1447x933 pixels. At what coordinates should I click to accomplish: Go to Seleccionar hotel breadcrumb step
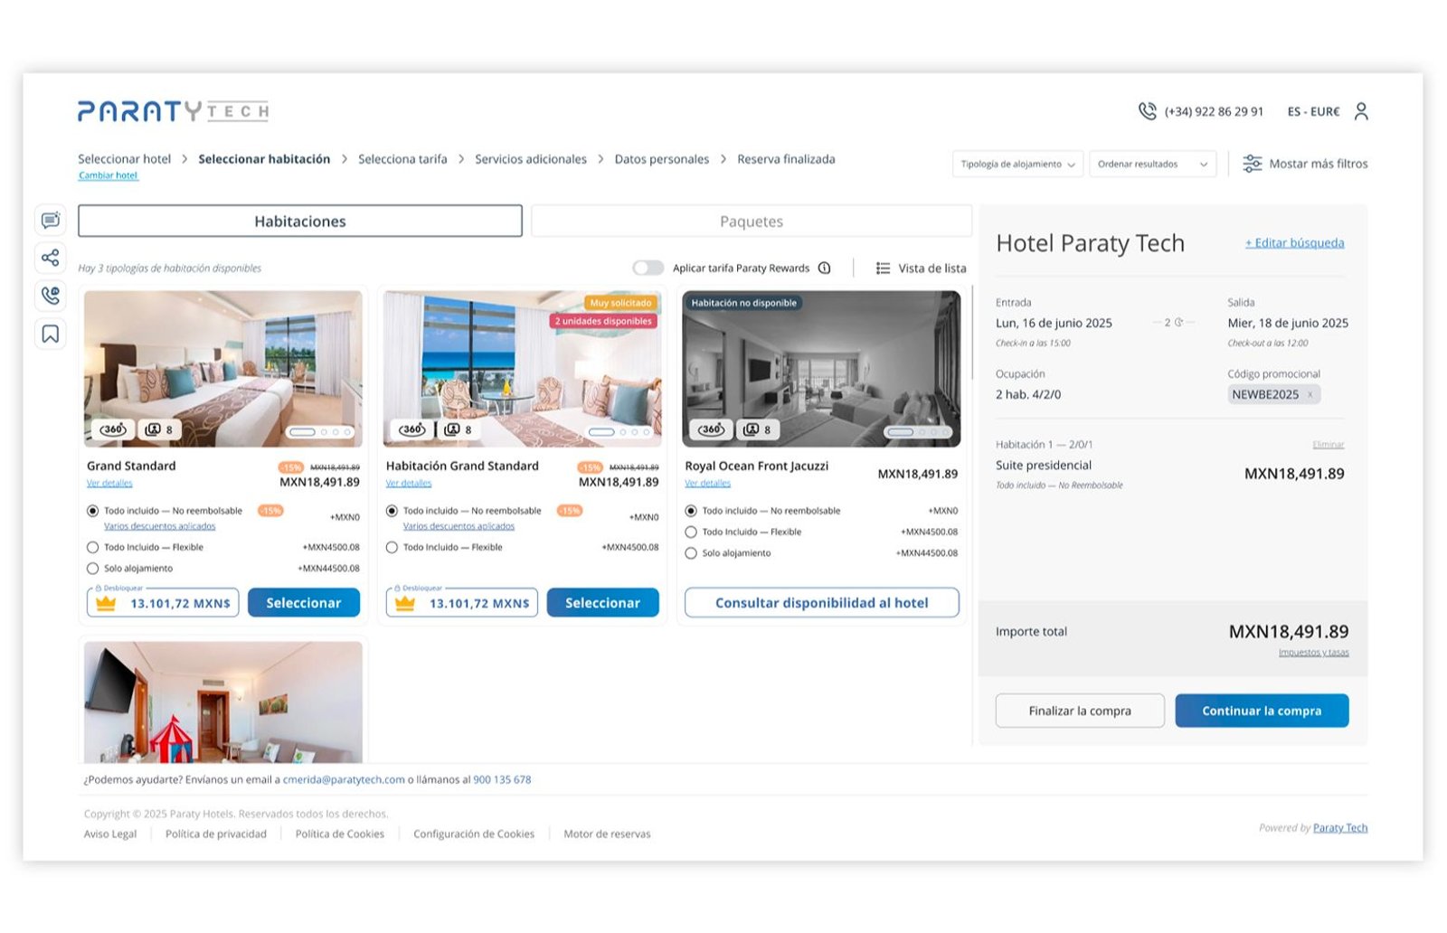[x=124, y=159]
